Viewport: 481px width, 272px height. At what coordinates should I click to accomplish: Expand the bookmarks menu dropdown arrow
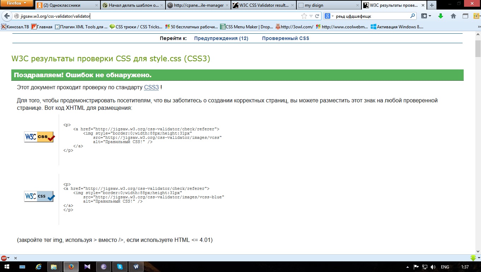[430, 16]
